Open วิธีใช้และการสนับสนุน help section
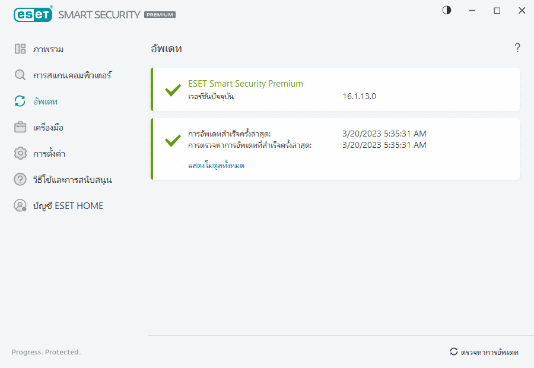The width and height of the screenshot is (534, 368). (x=72, y=180)
